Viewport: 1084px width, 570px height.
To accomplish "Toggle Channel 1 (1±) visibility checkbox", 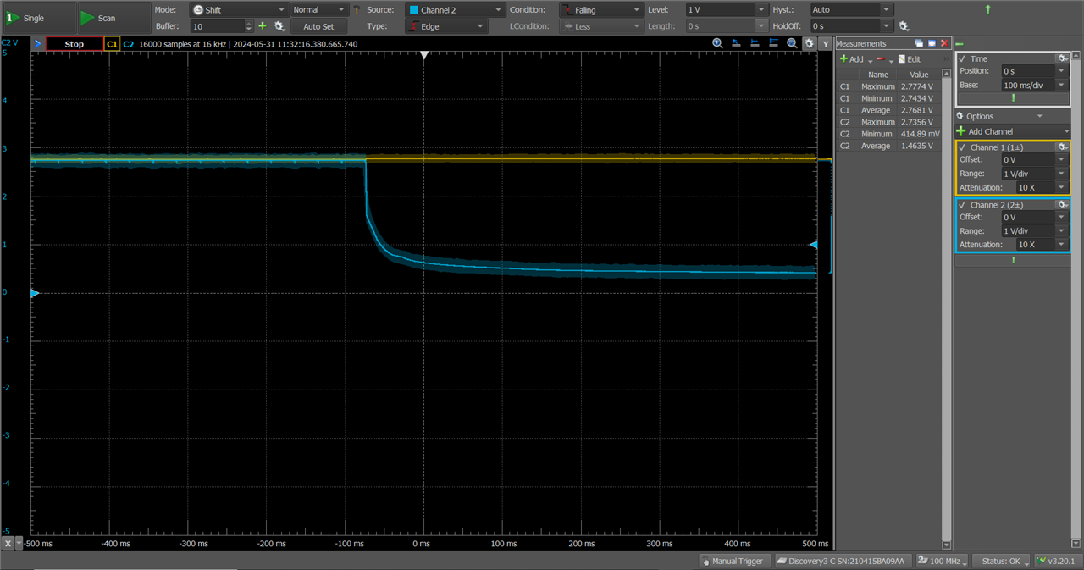I will [x=962, y=147].
